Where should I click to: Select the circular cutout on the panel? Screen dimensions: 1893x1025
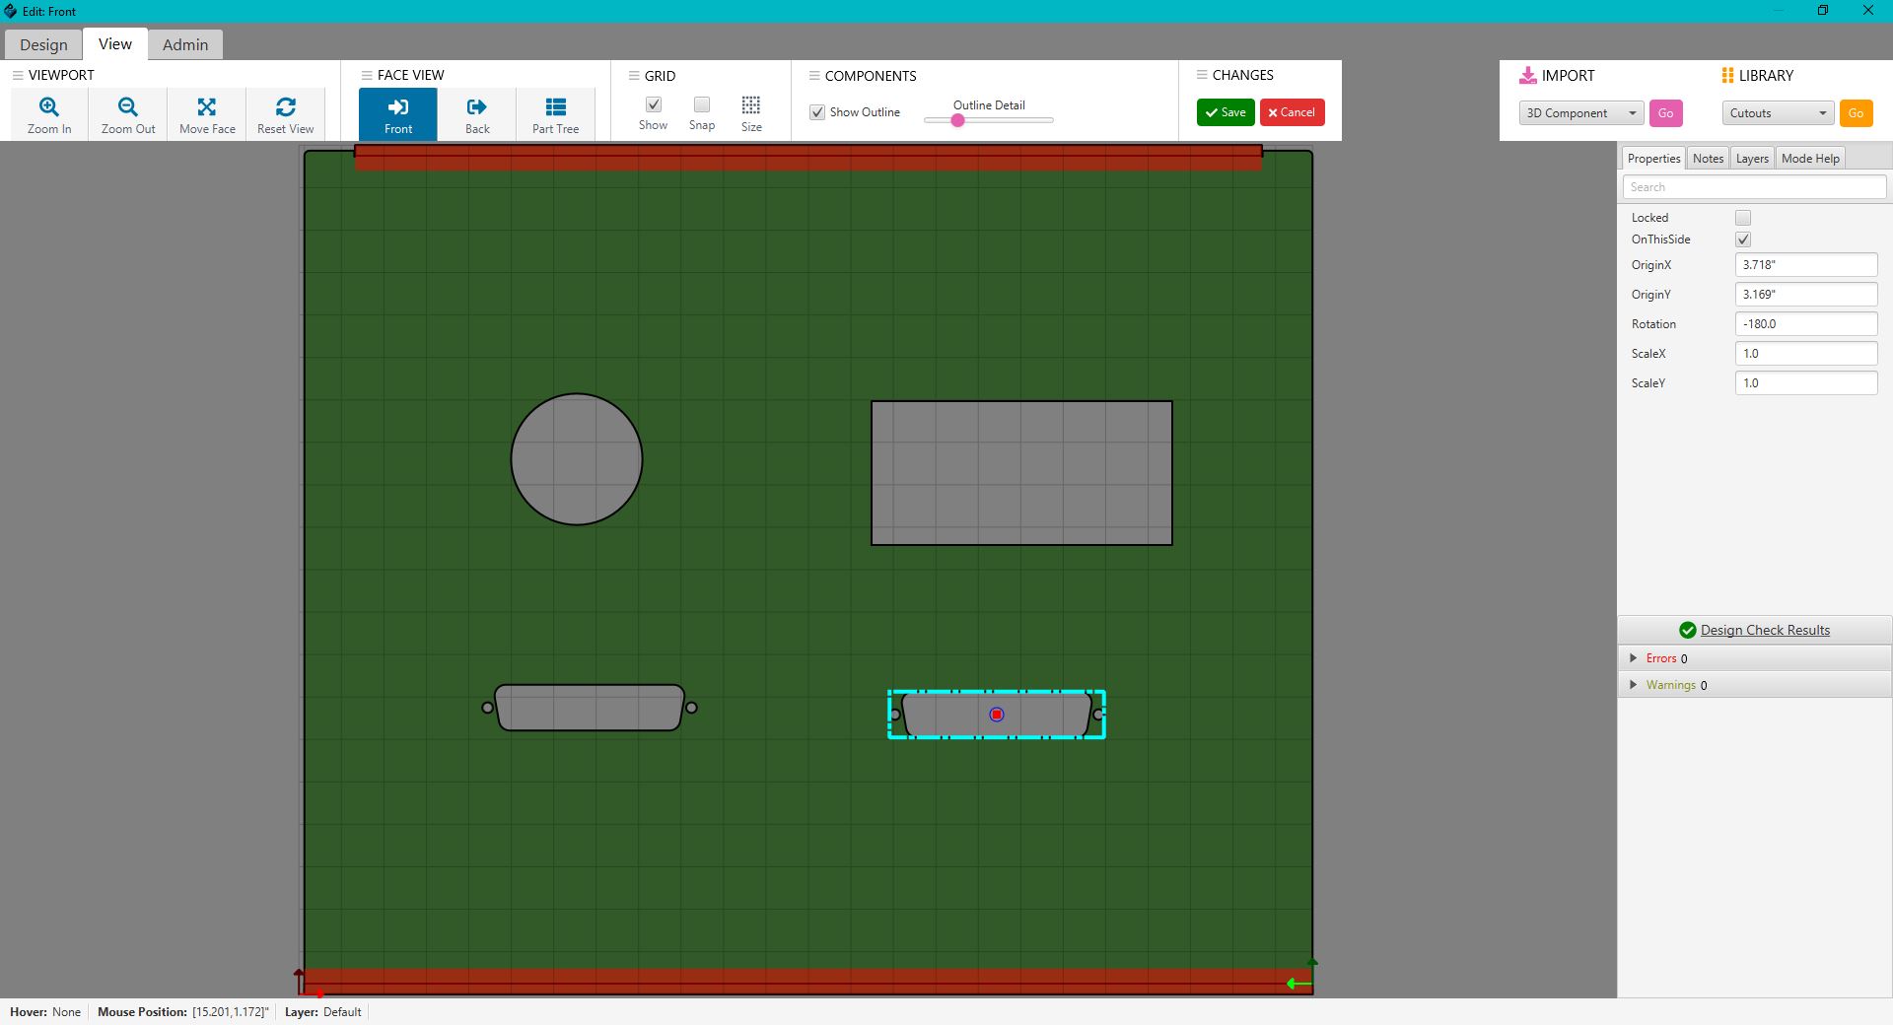[577, 459]
